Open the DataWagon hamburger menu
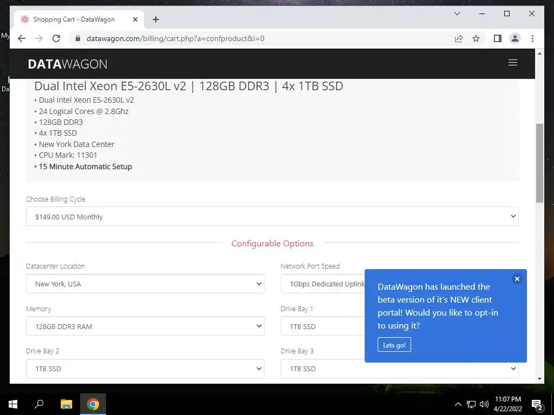The width and height of the screenshot is (554, 415). (513, 63)
